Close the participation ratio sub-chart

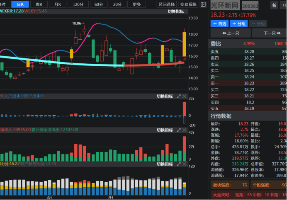tap(185, 164)
